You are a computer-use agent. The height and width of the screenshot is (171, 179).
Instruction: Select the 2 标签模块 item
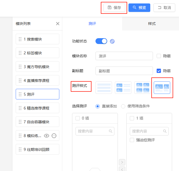click(38, 53)
